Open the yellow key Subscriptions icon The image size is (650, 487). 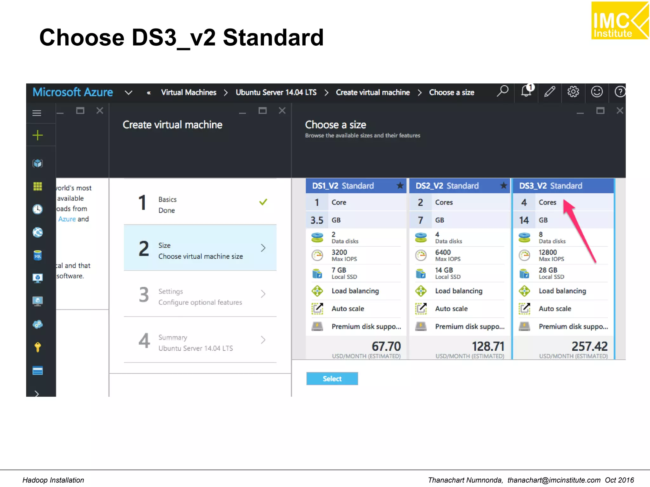[x=37, y=347]
